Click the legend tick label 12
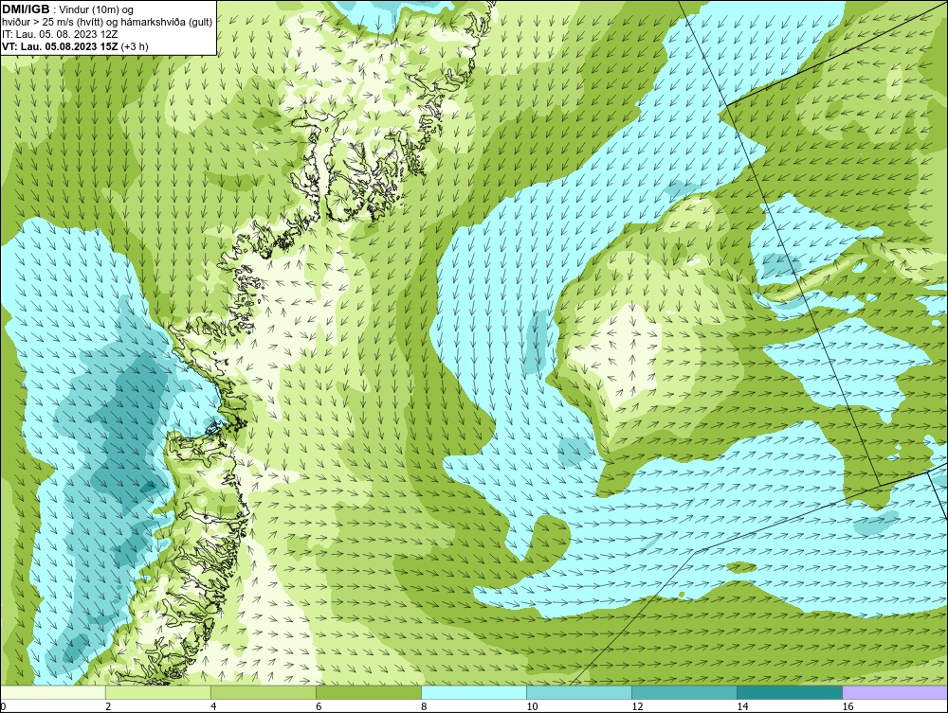 pos(637,706)
